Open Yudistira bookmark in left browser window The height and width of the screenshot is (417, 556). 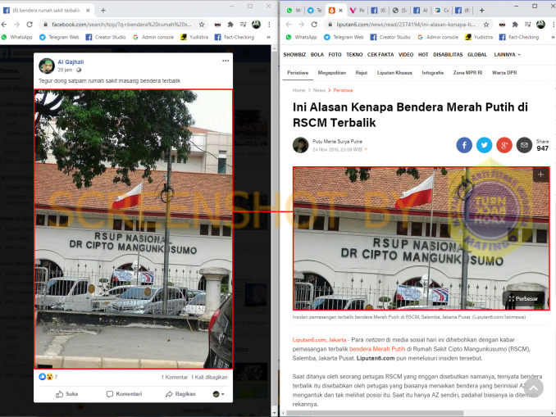click(194, 37)
